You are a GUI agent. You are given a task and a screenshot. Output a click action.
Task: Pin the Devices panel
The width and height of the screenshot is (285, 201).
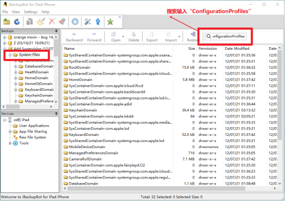[56, 114]
